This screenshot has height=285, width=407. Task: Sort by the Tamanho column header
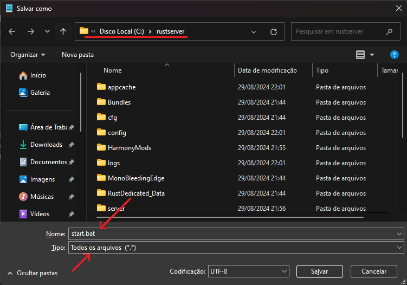pos(389,70)
